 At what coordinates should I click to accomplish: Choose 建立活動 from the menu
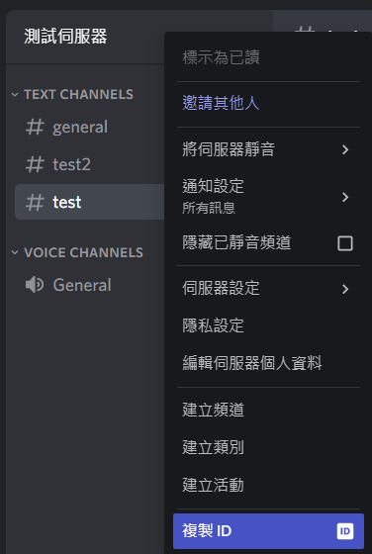(x=268, y=485)
